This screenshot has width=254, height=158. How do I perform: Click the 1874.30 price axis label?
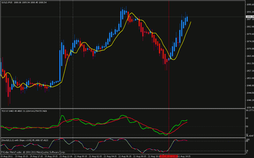point(250,41)
